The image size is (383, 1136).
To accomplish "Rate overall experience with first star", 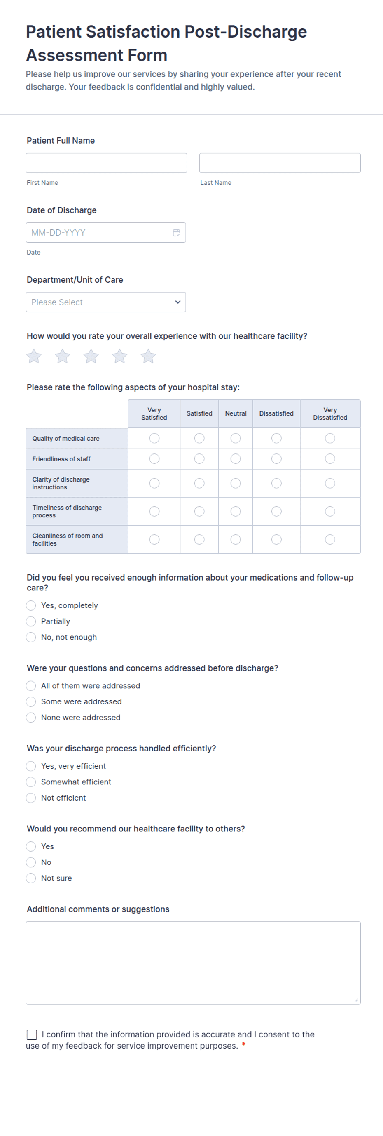I will 34,356.
